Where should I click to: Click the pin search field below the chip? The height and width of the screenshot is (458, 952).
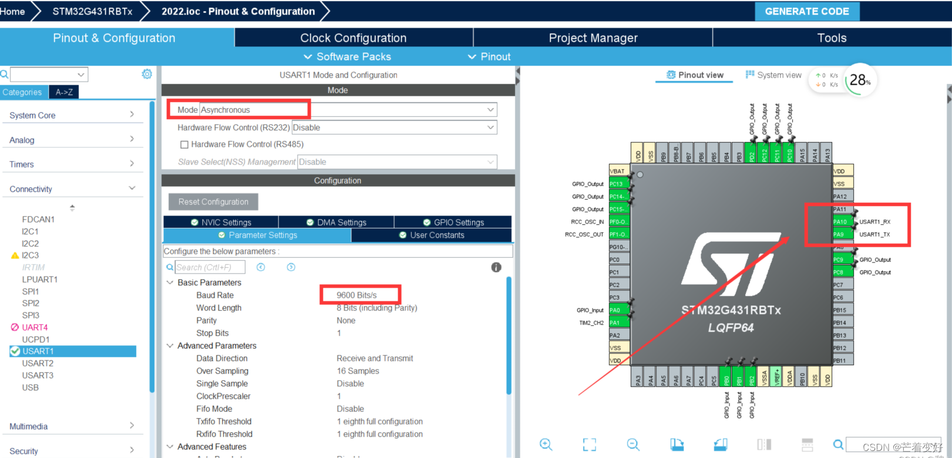click(893, 444)
